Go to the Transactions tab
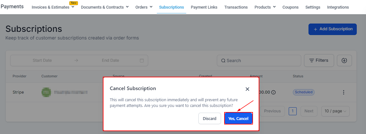 (x=236, y=7)
